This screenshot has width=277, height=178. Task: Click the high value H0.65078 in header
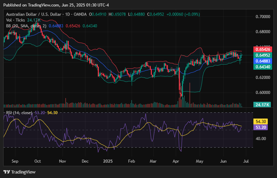(117, 14)
